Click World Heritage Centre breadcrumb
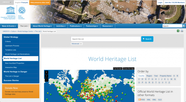The image size is (186, 102). click(25, 31)
